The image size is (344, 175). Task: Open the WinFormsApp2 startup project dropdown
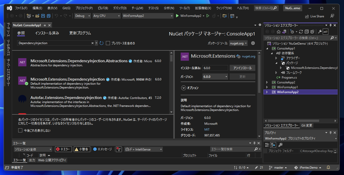(148, 16)
